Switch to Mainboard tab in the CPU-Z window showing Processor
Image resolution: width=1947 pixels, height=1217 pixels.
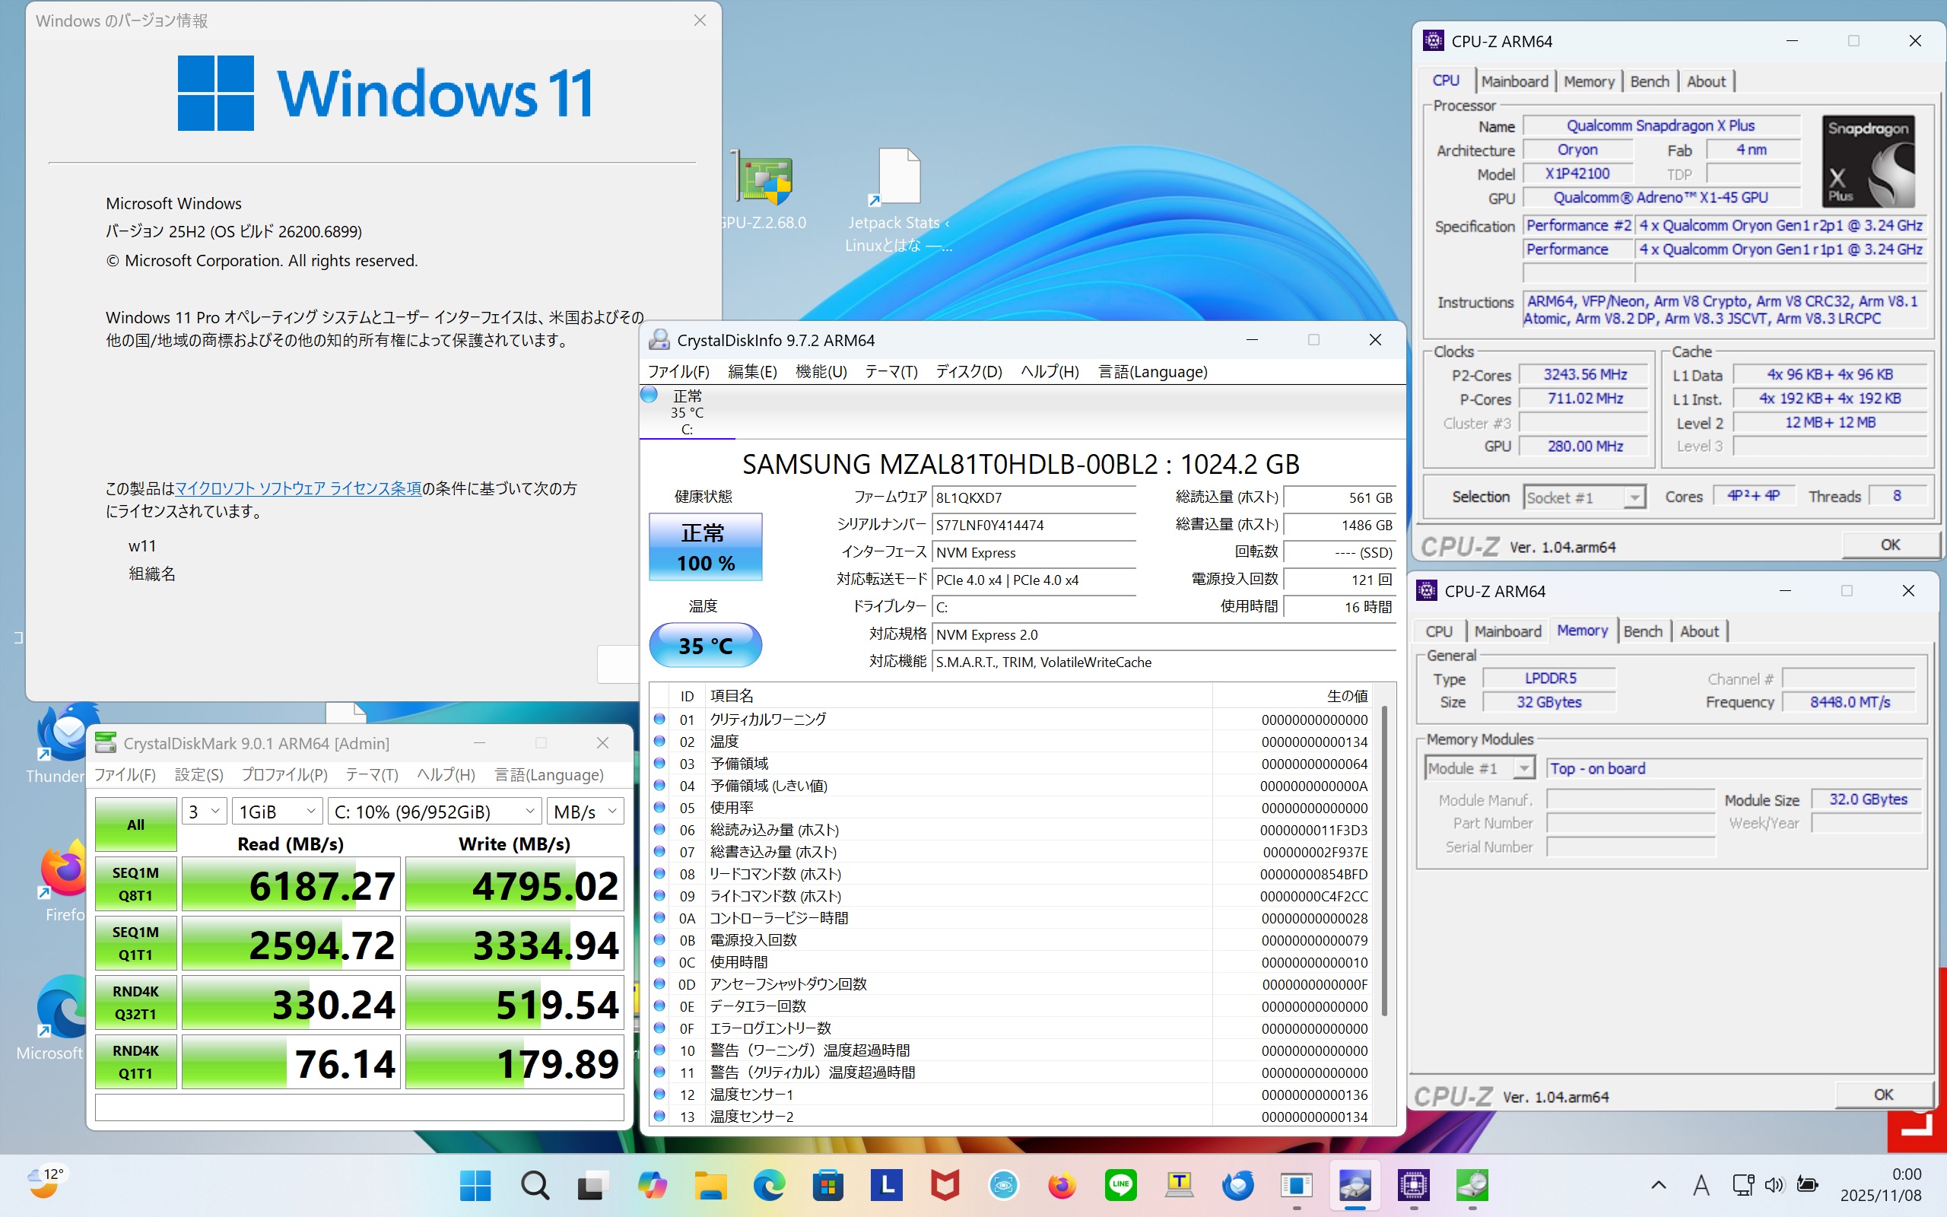pos(1514,81)
